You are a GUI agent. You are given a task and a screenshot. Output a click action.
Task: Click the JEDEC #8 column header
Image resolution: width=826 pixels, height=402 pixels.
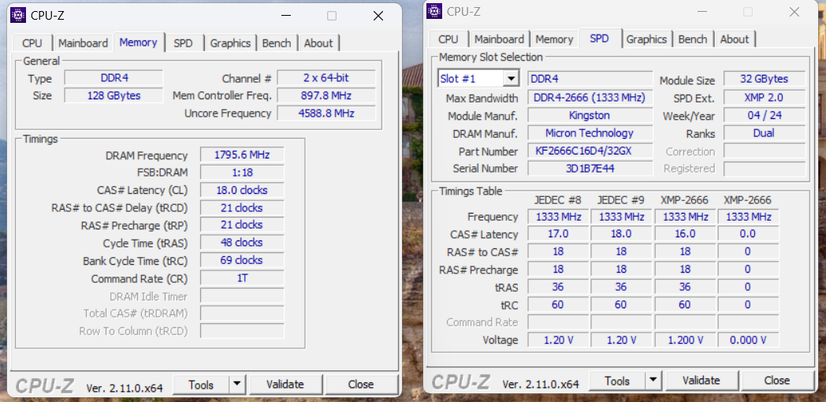click(558, 200)
